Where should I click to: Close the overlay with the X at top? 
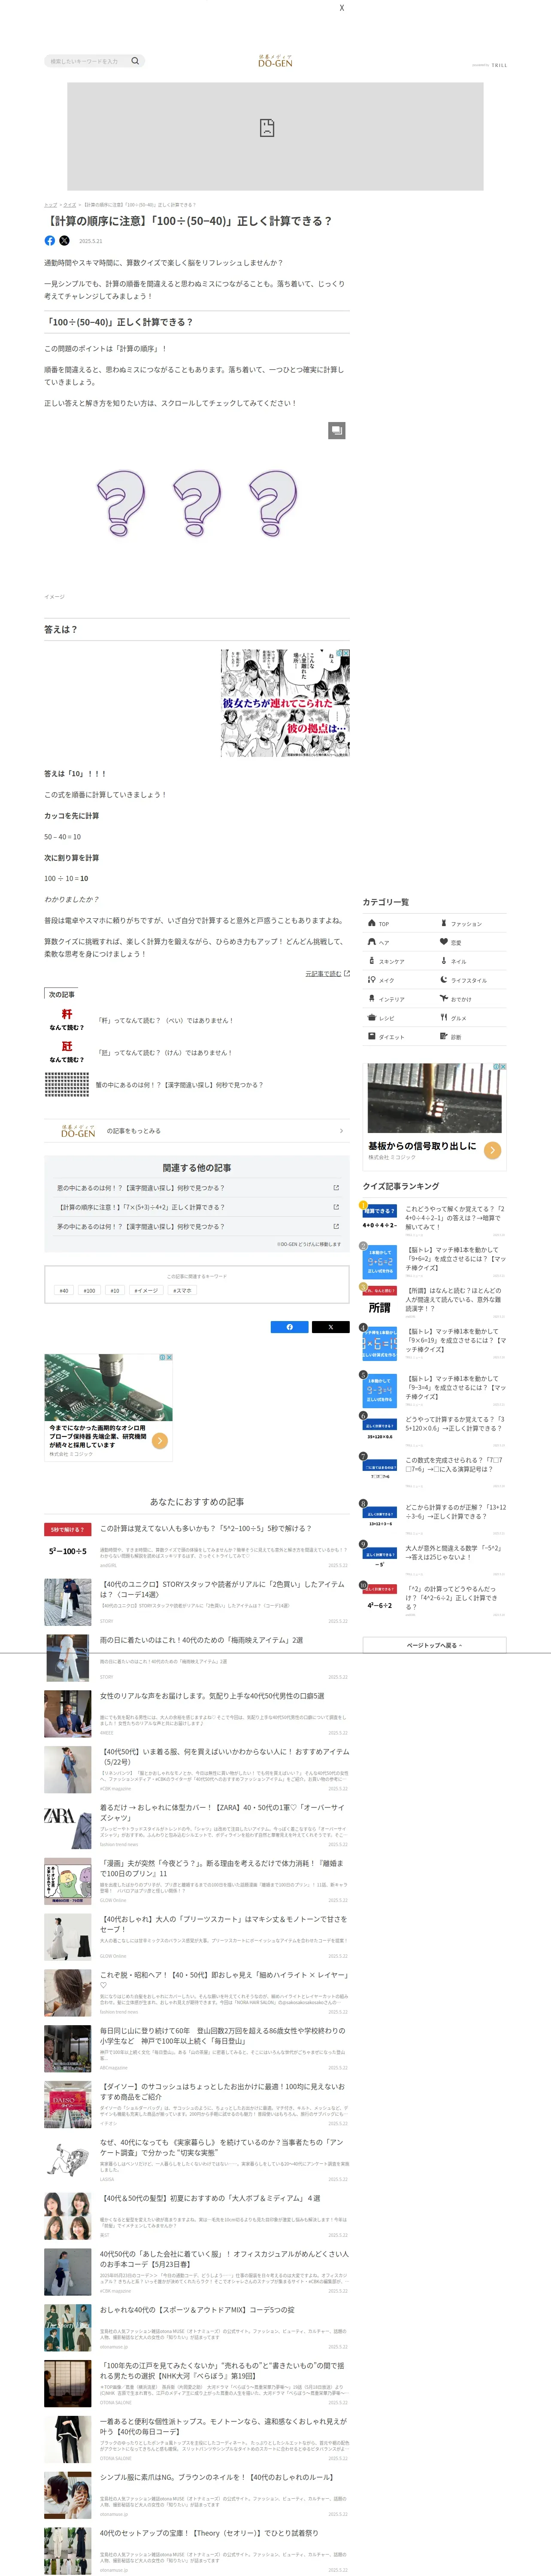[342, 8]
